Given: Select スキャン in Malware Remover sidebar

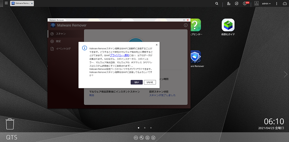Looking at the screenshot, I should pyautogui.click(x=66, y=34).
